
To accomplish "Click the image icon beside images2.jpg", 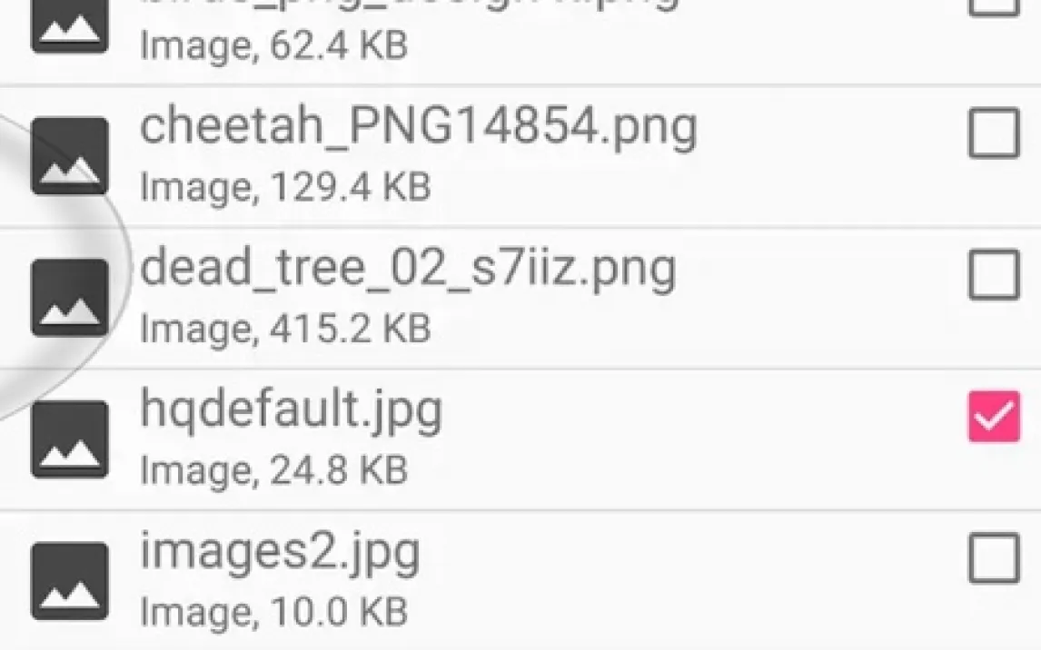I will coord(70,581).
